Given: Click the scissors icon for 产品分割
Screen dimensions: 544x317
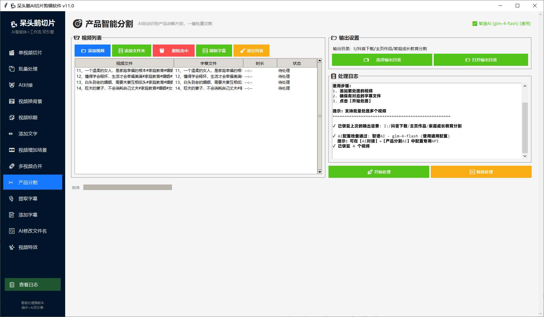Looking at the screenshot, I should point(11,183).
